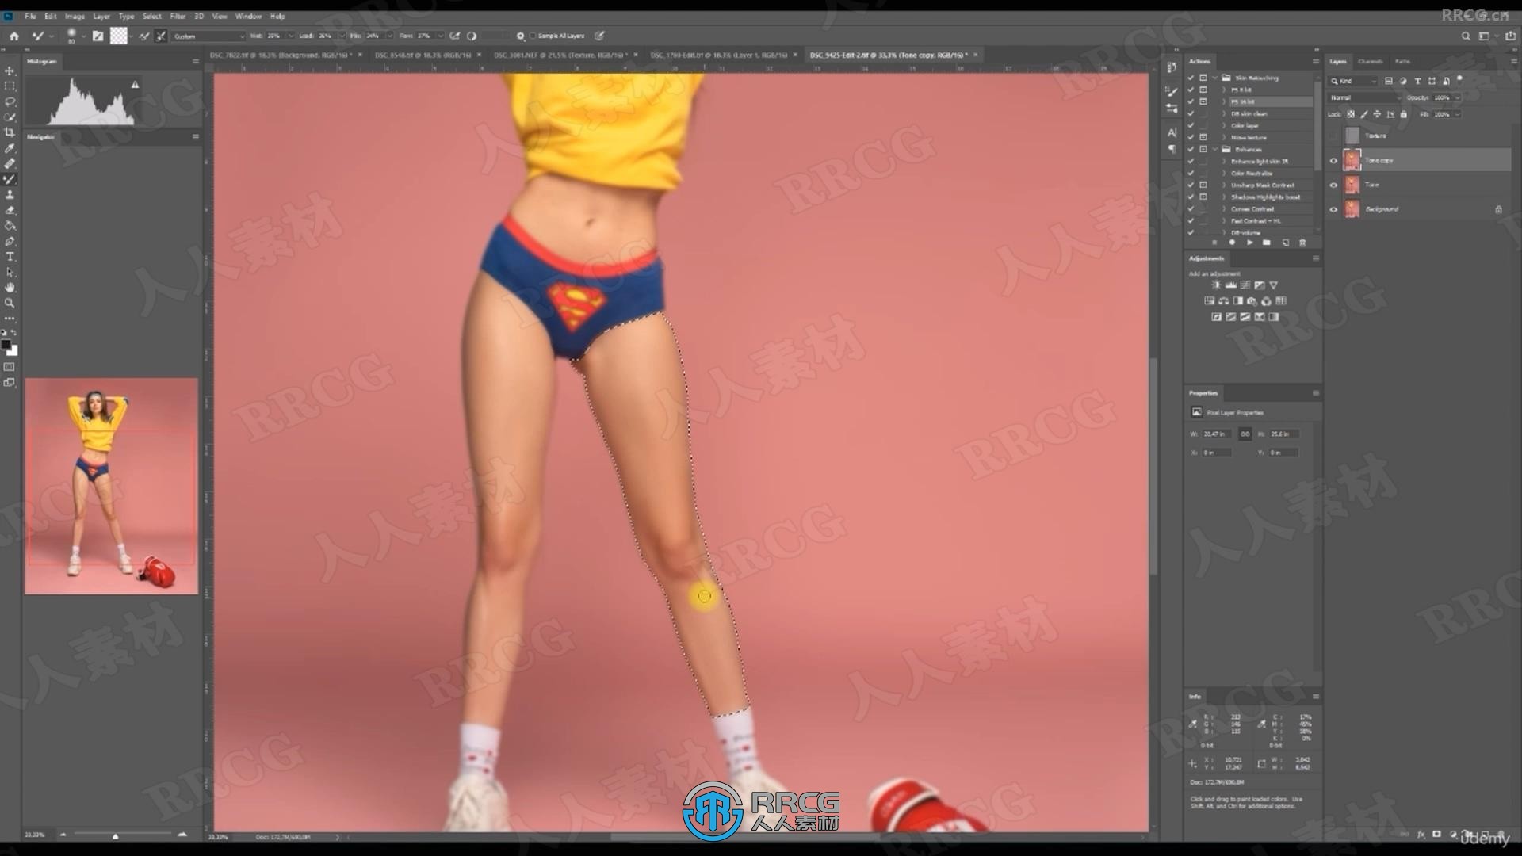Select the Rectangular Marquee tool
1522x856 pixels.
pos(10,86)
